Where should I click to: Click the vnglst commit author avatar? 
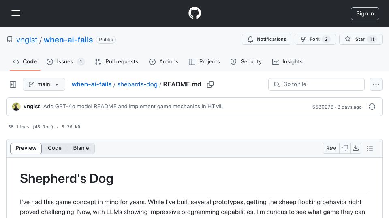tap(16, 107)
